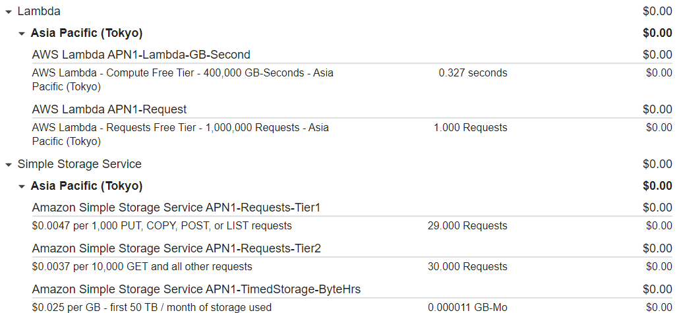Click $0.00 amount for AWS Lambda APN1-Request
The image size is (681, 313).
point(657,109)
